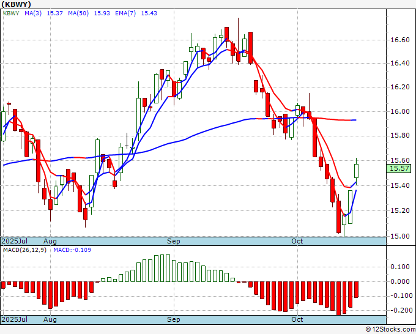The height and width of the screenshot is (334, 416).
Task: Click the 15.00 price axis label
Action: pos(400,236)
